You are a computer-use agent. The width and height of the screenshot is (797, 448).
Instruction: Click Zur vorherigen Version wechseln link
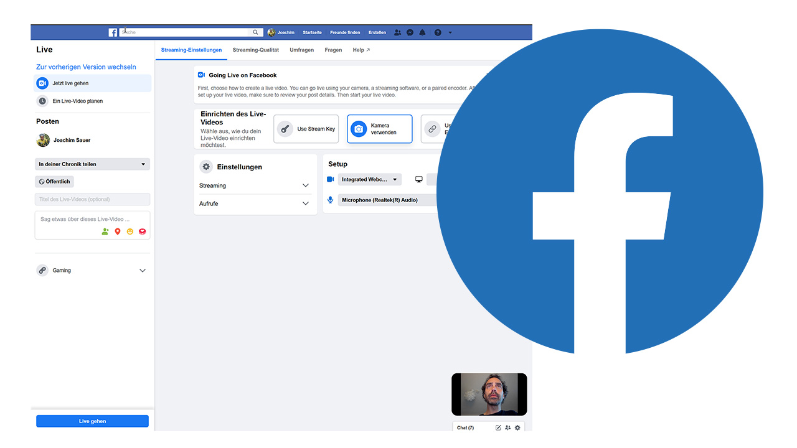pos(86,67)
